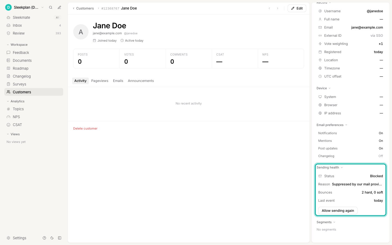Open Topics under Analytics
This screenshot has height=245, width=392.
34,109
